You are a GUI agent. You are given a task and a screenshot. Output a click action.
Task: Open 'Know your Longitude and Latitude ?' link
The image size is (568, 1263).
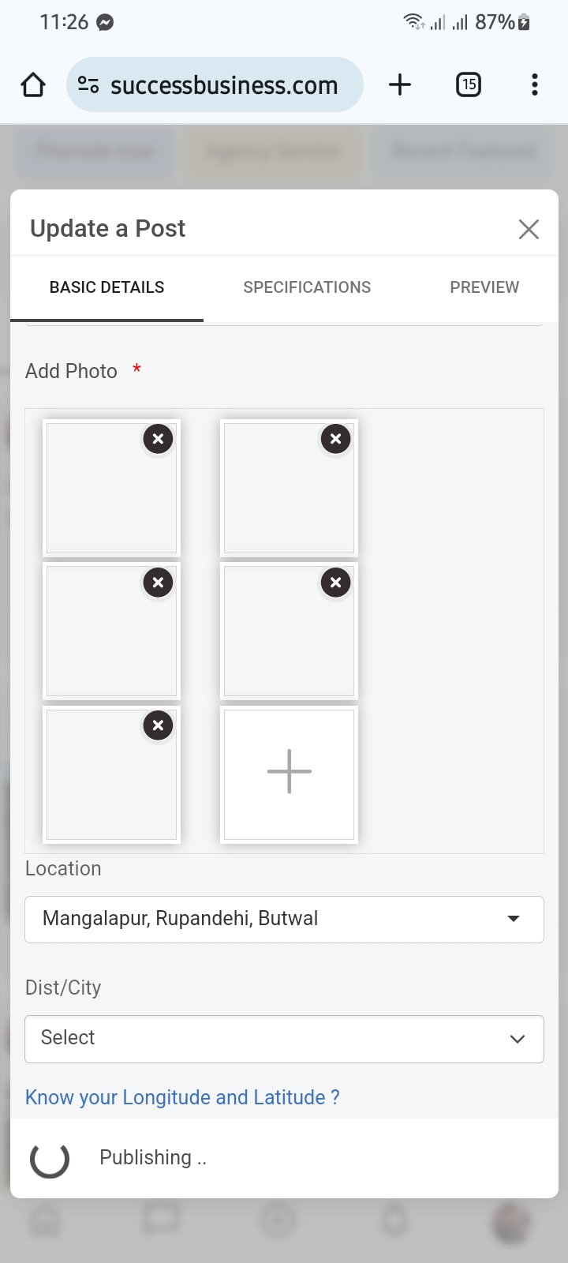coord(182,1097)
